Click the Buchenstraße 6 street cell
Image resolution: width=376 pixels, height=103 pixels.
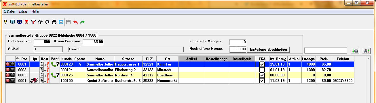pos(128,81)
